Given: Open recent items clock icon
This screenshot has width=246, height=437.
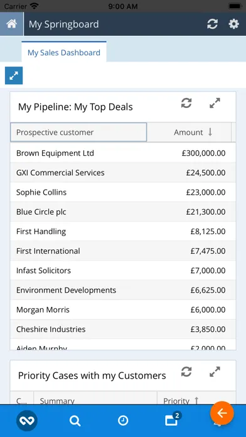Looking at the screenshot, I should coord(123,421).
